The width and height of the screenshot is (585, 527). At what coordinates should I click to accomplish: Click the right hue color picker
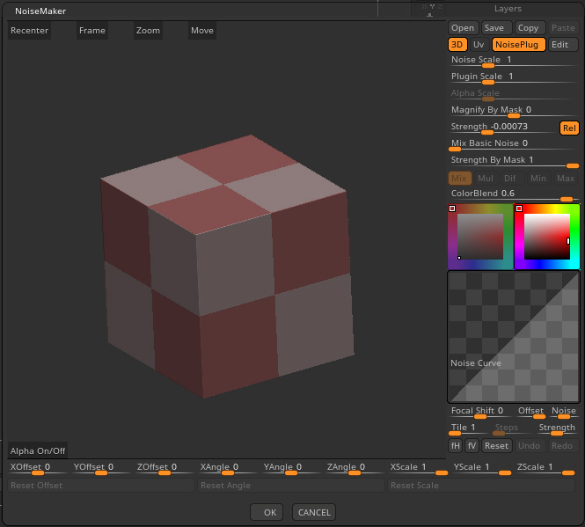546,236
